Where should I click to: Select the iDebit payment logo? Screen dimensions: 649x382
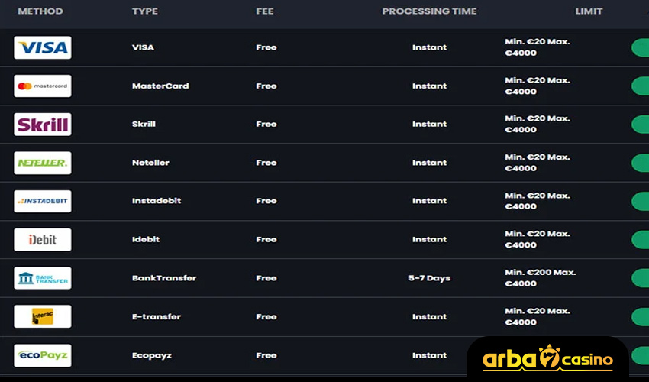pos(43,240)
